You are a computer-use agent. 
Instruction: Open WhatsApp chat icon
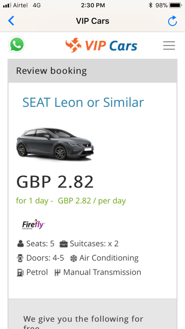(17, 44)
